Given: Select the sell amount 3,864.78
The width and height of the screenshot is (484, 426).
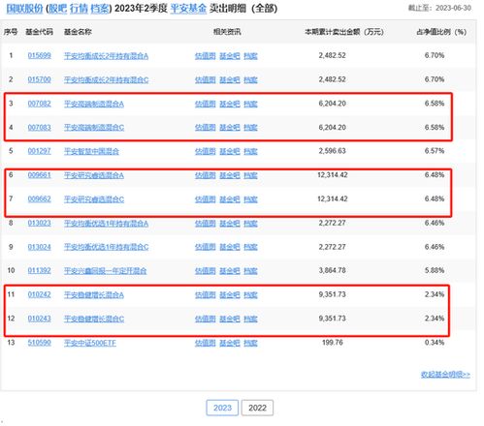Looking at the screenshot, I should [332, 270].
